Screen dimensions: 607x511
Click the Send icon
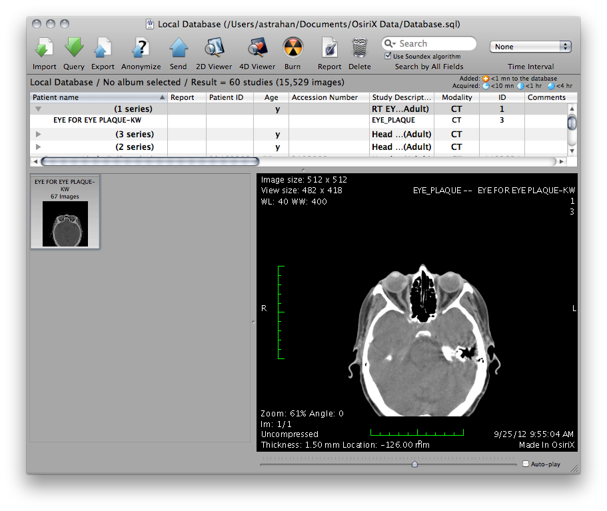(178, 48)
